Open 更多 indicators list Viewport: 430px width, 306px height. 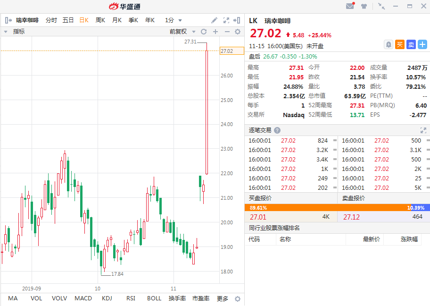[x=223, y=298]
